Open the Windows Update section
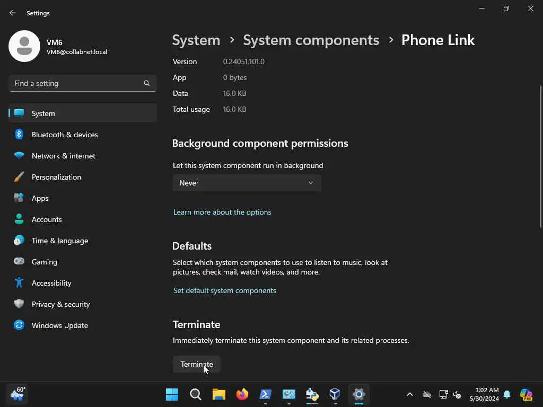This screenshot has width=543, height=407. point(82,325)
